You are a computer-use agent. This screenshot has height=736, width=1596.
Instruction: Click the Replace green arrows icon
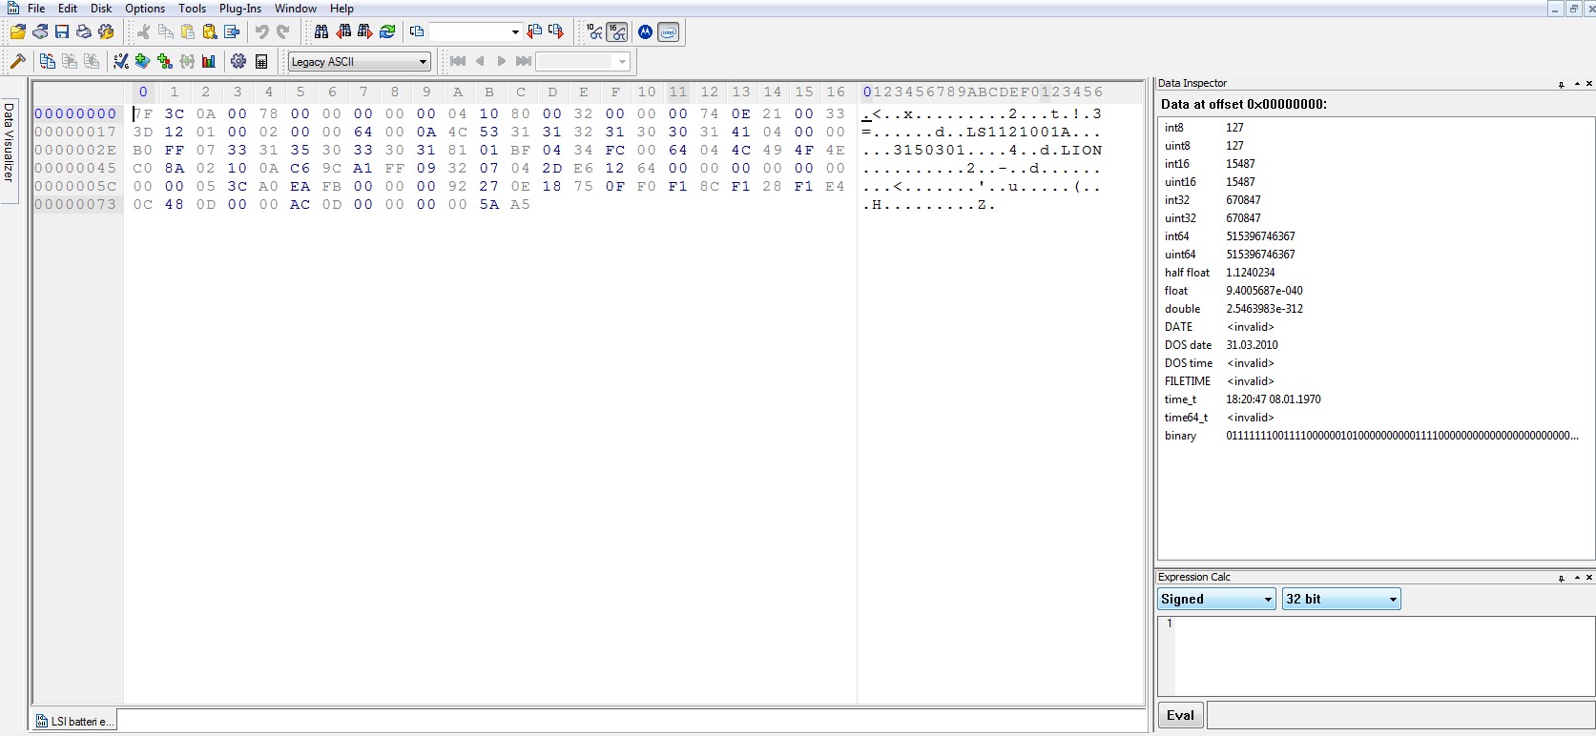click(387, 32)
